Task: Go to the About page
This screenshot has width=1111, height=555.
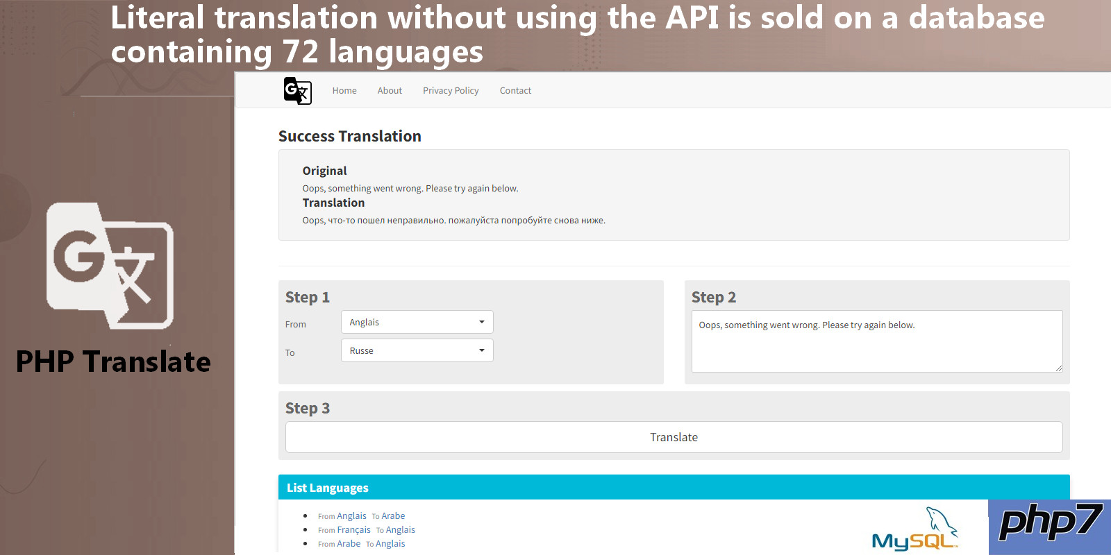Action: [390, 91]
